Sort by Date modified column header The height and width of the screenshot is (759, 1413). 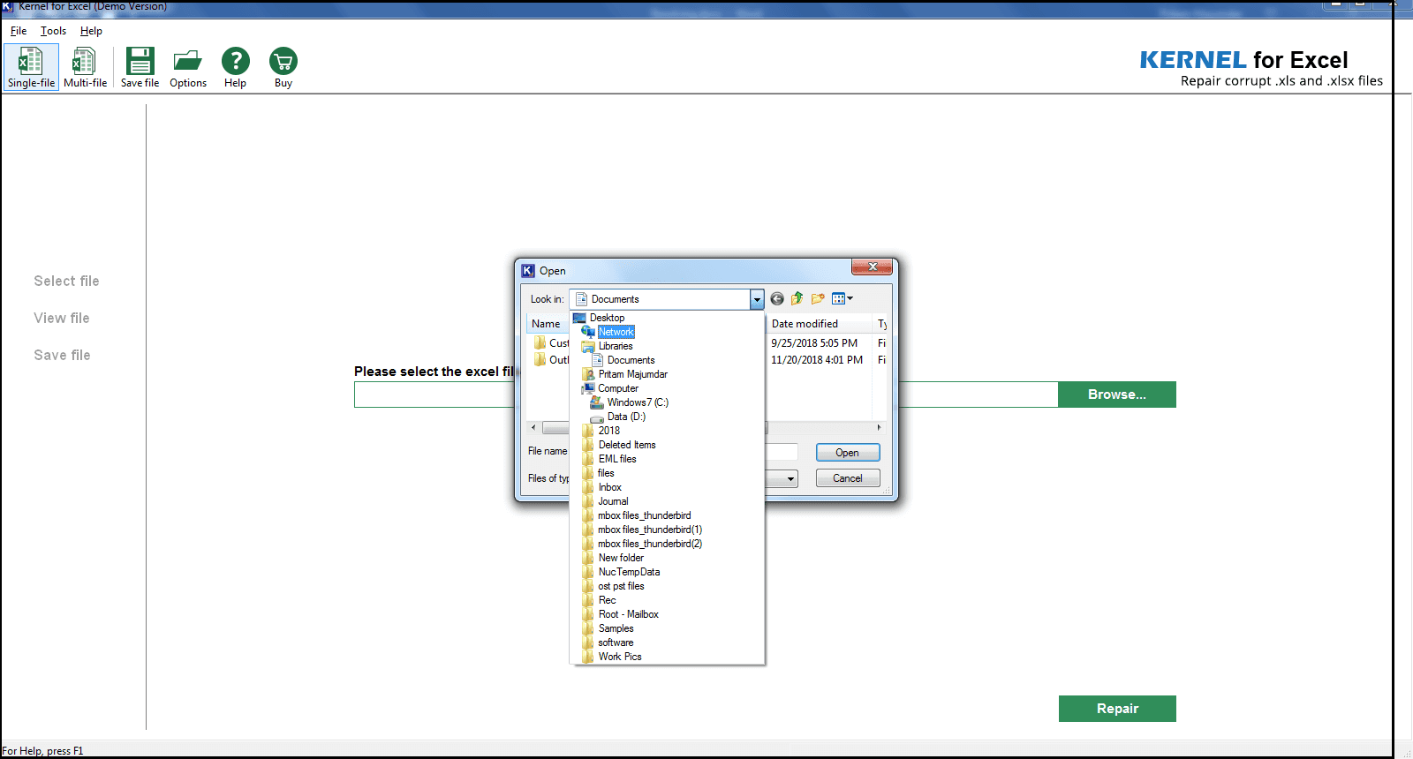tap(819, 324)
